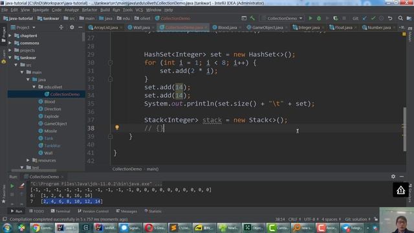Click the yellow inspection indicator square
The image size is (414, 233).
404,34
